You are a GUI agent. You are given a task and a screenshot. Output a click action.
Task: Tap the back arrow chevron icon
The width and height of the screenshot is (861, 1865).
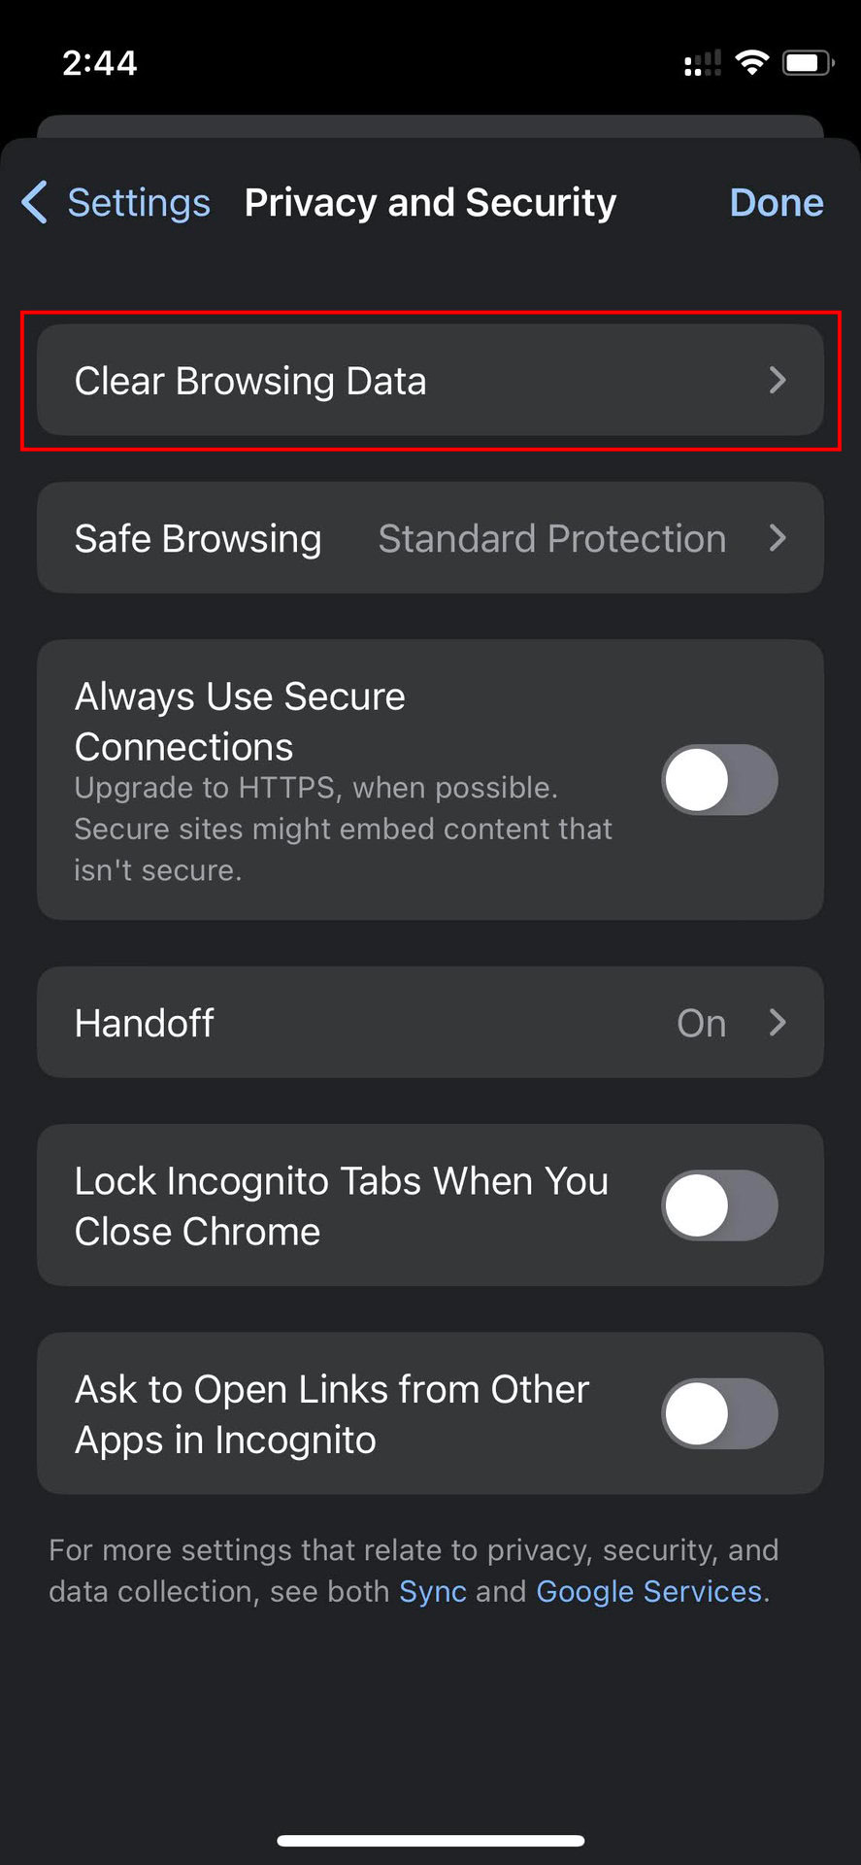pyautogui.click(x=35, y=202)
